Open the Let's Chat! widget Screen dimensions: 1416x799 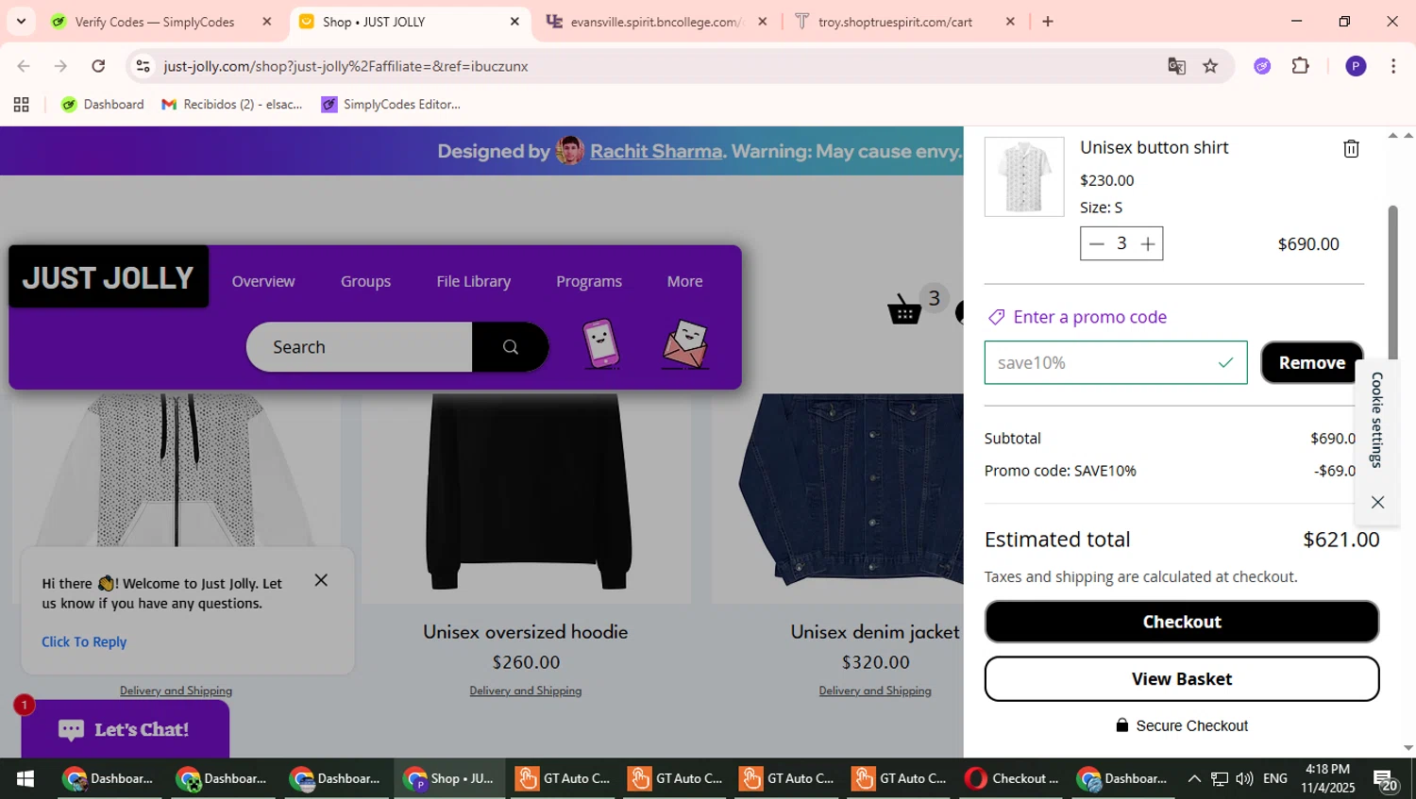tap(125, 729)
